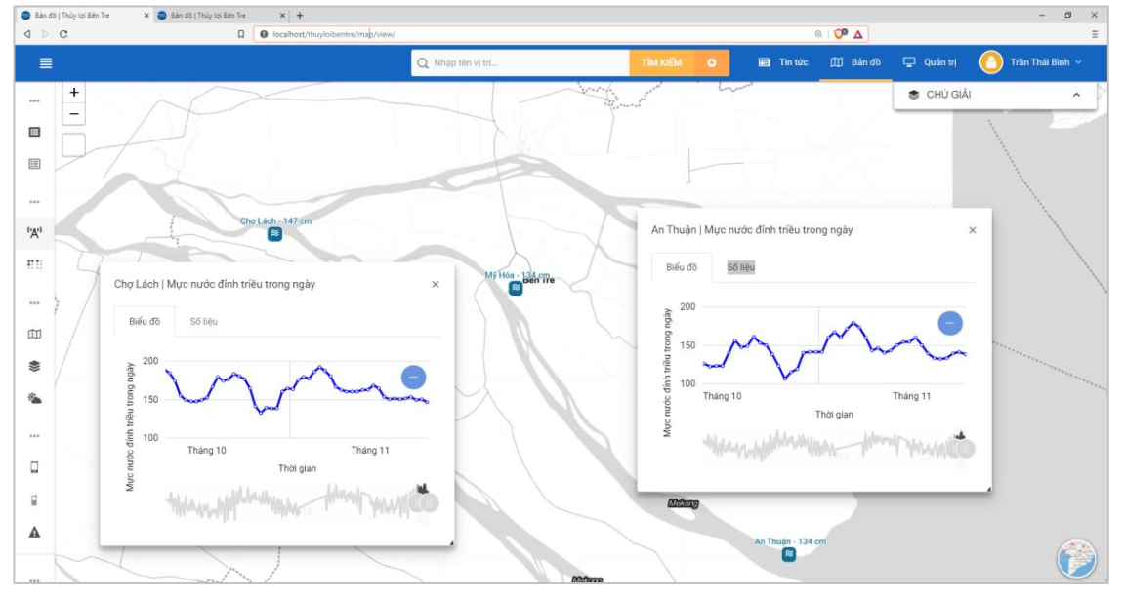This screenshot has height=599, width=1124.
Task: Zoom in on the map
Action: (x=74, y=92)
